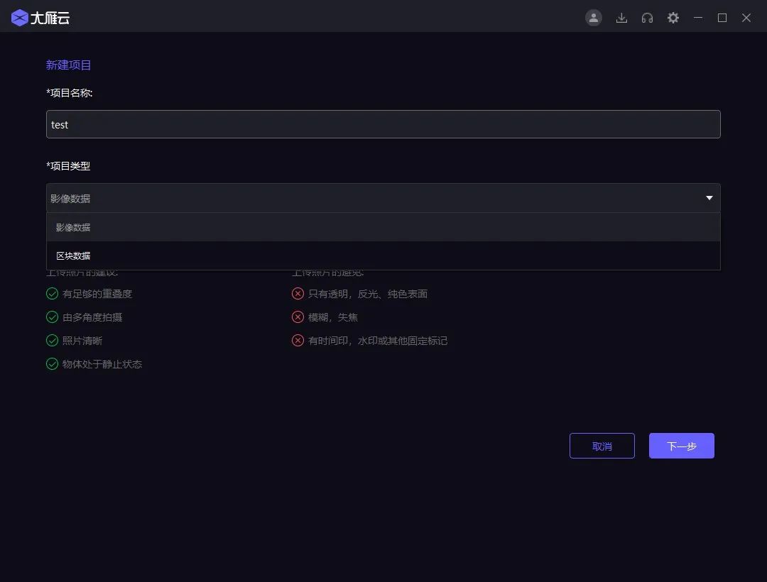Image resolution: width=767 pixels, height=582 pixels.
Task: Click the text 模糊，失焦
Action: pos(333,317)
